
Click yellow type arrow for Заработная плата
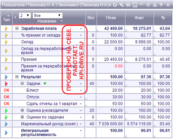pos(6,28)
